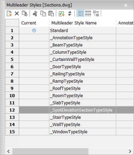Click the left scroll arrow
The width and height of the screenshot is (134, 155).
[x=9, y=151]
